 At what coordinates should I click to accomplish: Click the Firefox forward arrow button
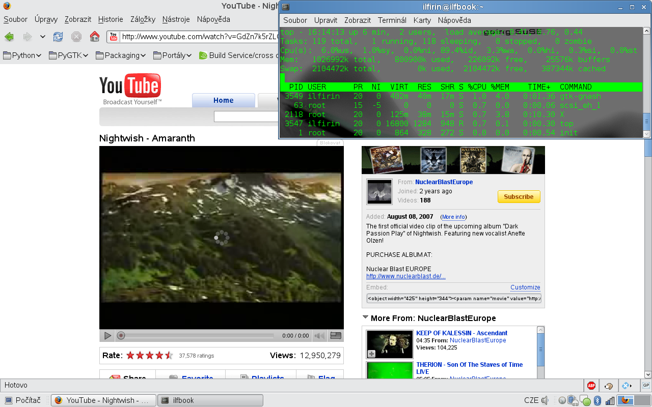(27, 37)
